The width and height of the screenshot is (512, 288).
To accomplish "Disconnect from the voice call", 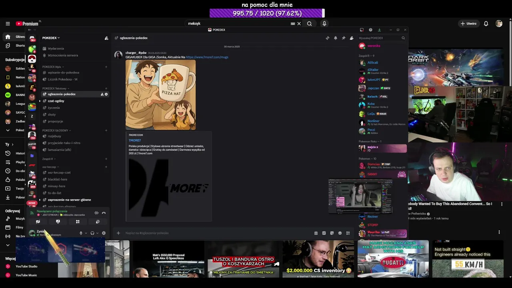I will 104,213.
